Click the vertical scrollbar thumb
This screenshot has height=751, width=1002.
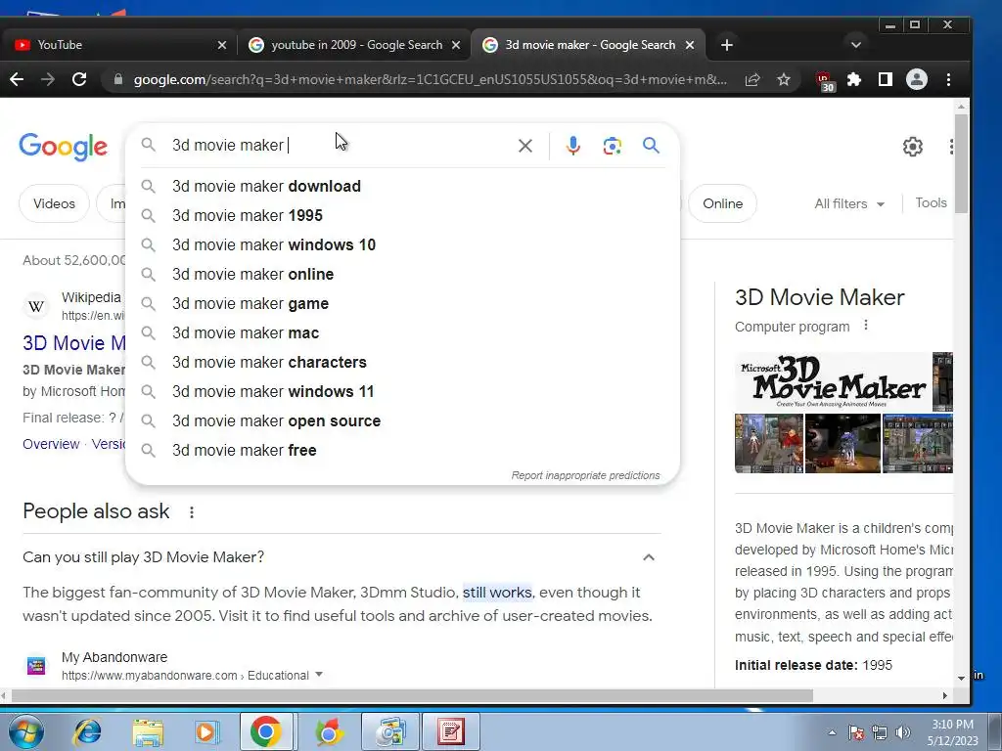(x=961, y=164)
